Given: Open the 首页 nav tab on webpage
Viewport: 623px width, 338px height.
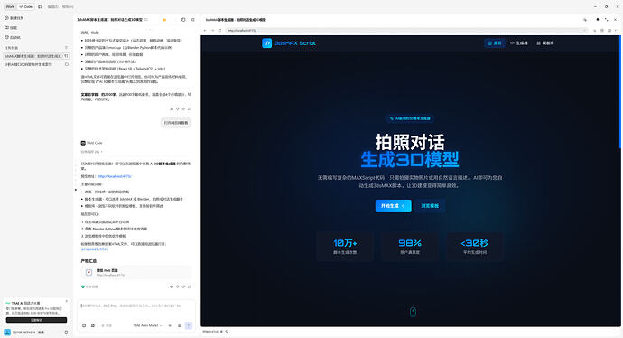Looking at the screenshot, I should tap(495, 43).
